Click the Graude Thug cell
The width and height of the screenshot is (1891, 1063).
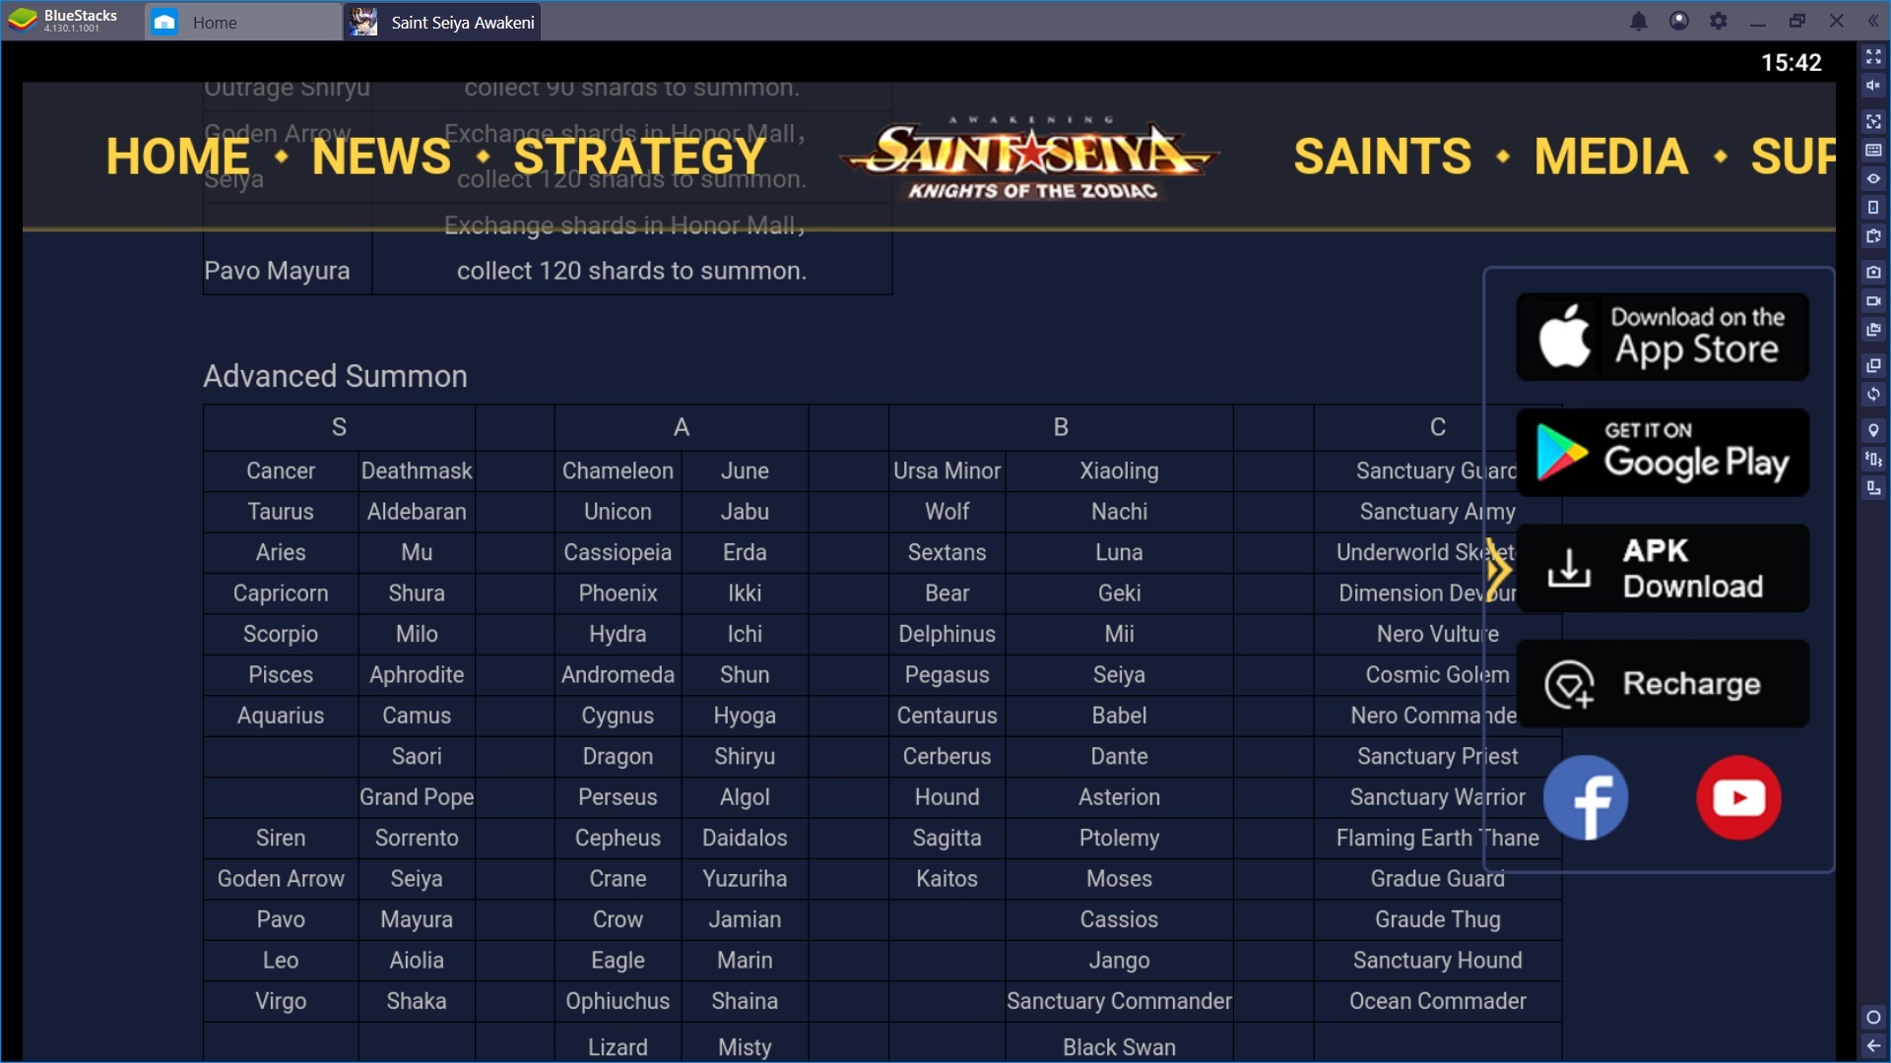click(x=1437, y=919)
